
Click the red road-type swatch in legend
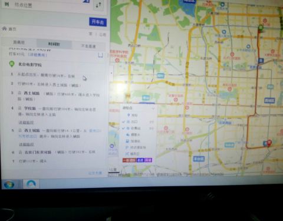click(129, 160)
